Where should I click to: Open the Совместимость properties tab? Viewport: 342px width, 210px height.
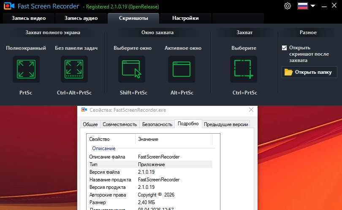(120, 124)
